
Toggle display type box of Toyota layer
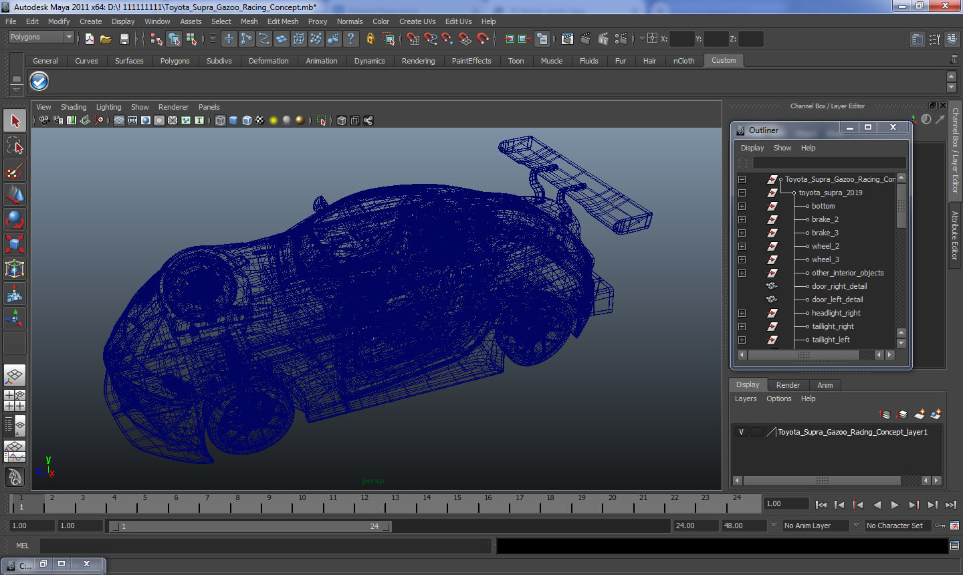pyautogui.click(x=757, y=432)
